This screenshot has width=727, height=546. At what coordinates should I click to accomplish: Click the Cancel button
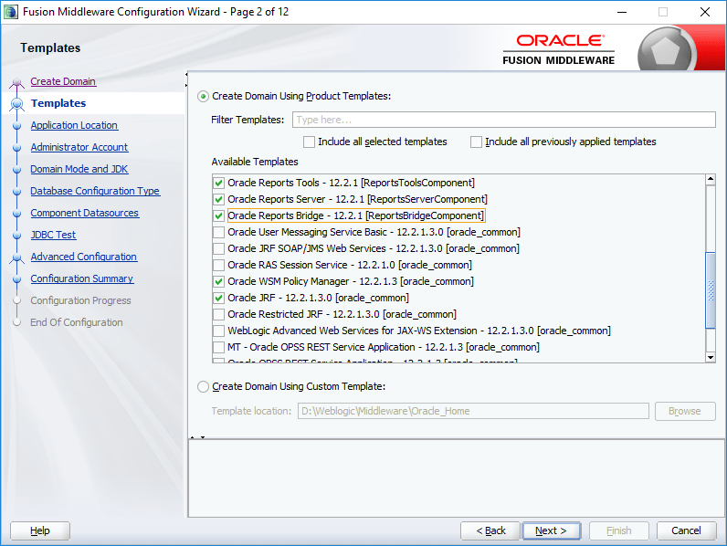(x=686, y=530)
